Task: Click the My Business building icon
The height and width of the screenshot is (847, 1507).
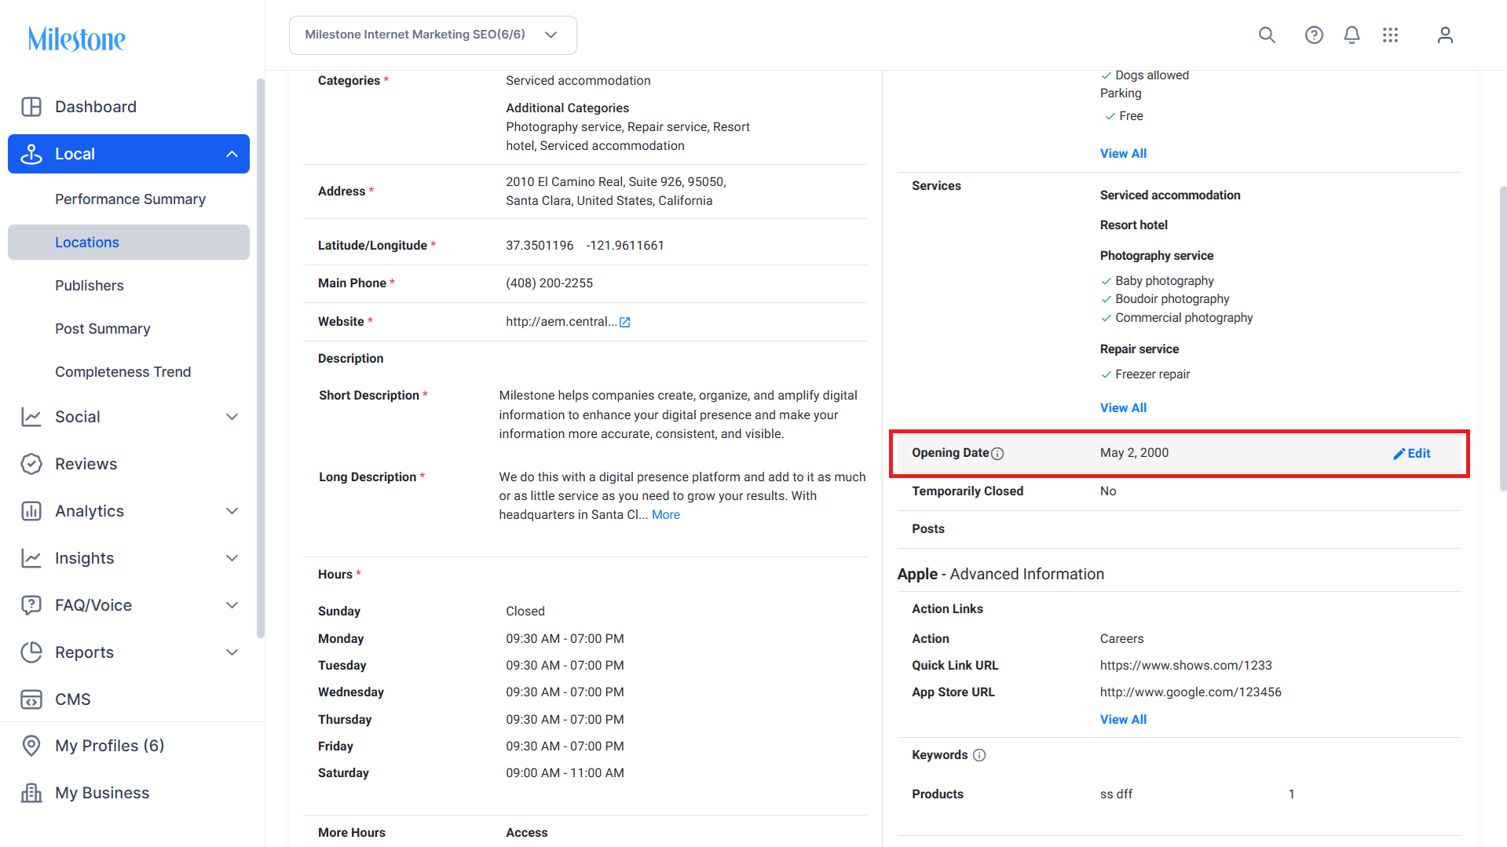Action: click(31, 793)
